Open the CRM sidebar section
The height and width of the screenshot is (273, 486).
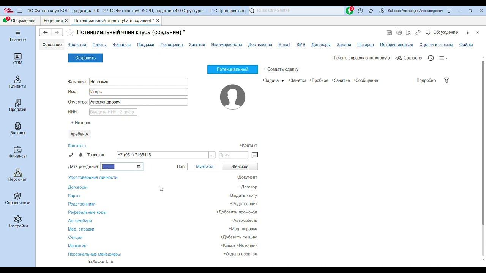pos(18,59)
